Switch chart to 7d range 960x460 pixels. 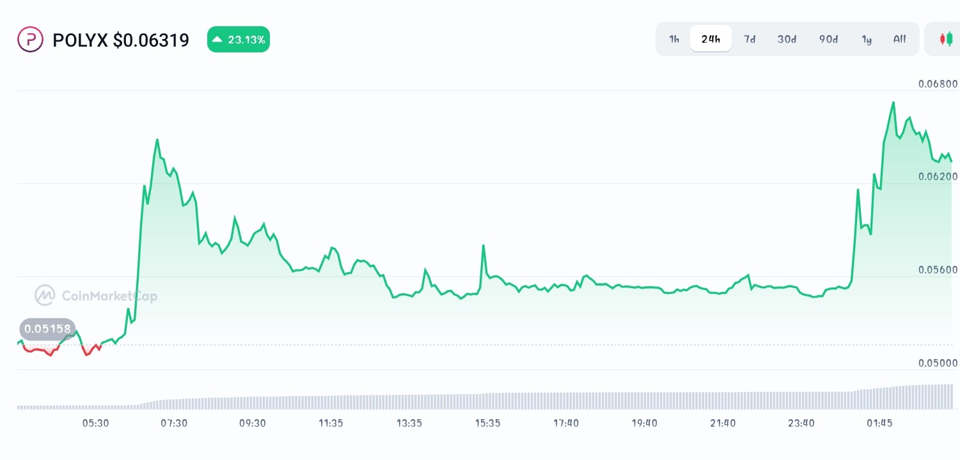(x=750, y=39)
